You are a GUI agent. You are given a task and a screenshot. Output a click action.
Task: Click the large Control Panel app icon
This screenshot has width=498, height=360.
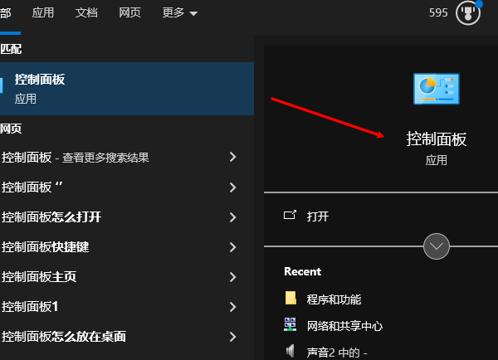tap(437, 89)
